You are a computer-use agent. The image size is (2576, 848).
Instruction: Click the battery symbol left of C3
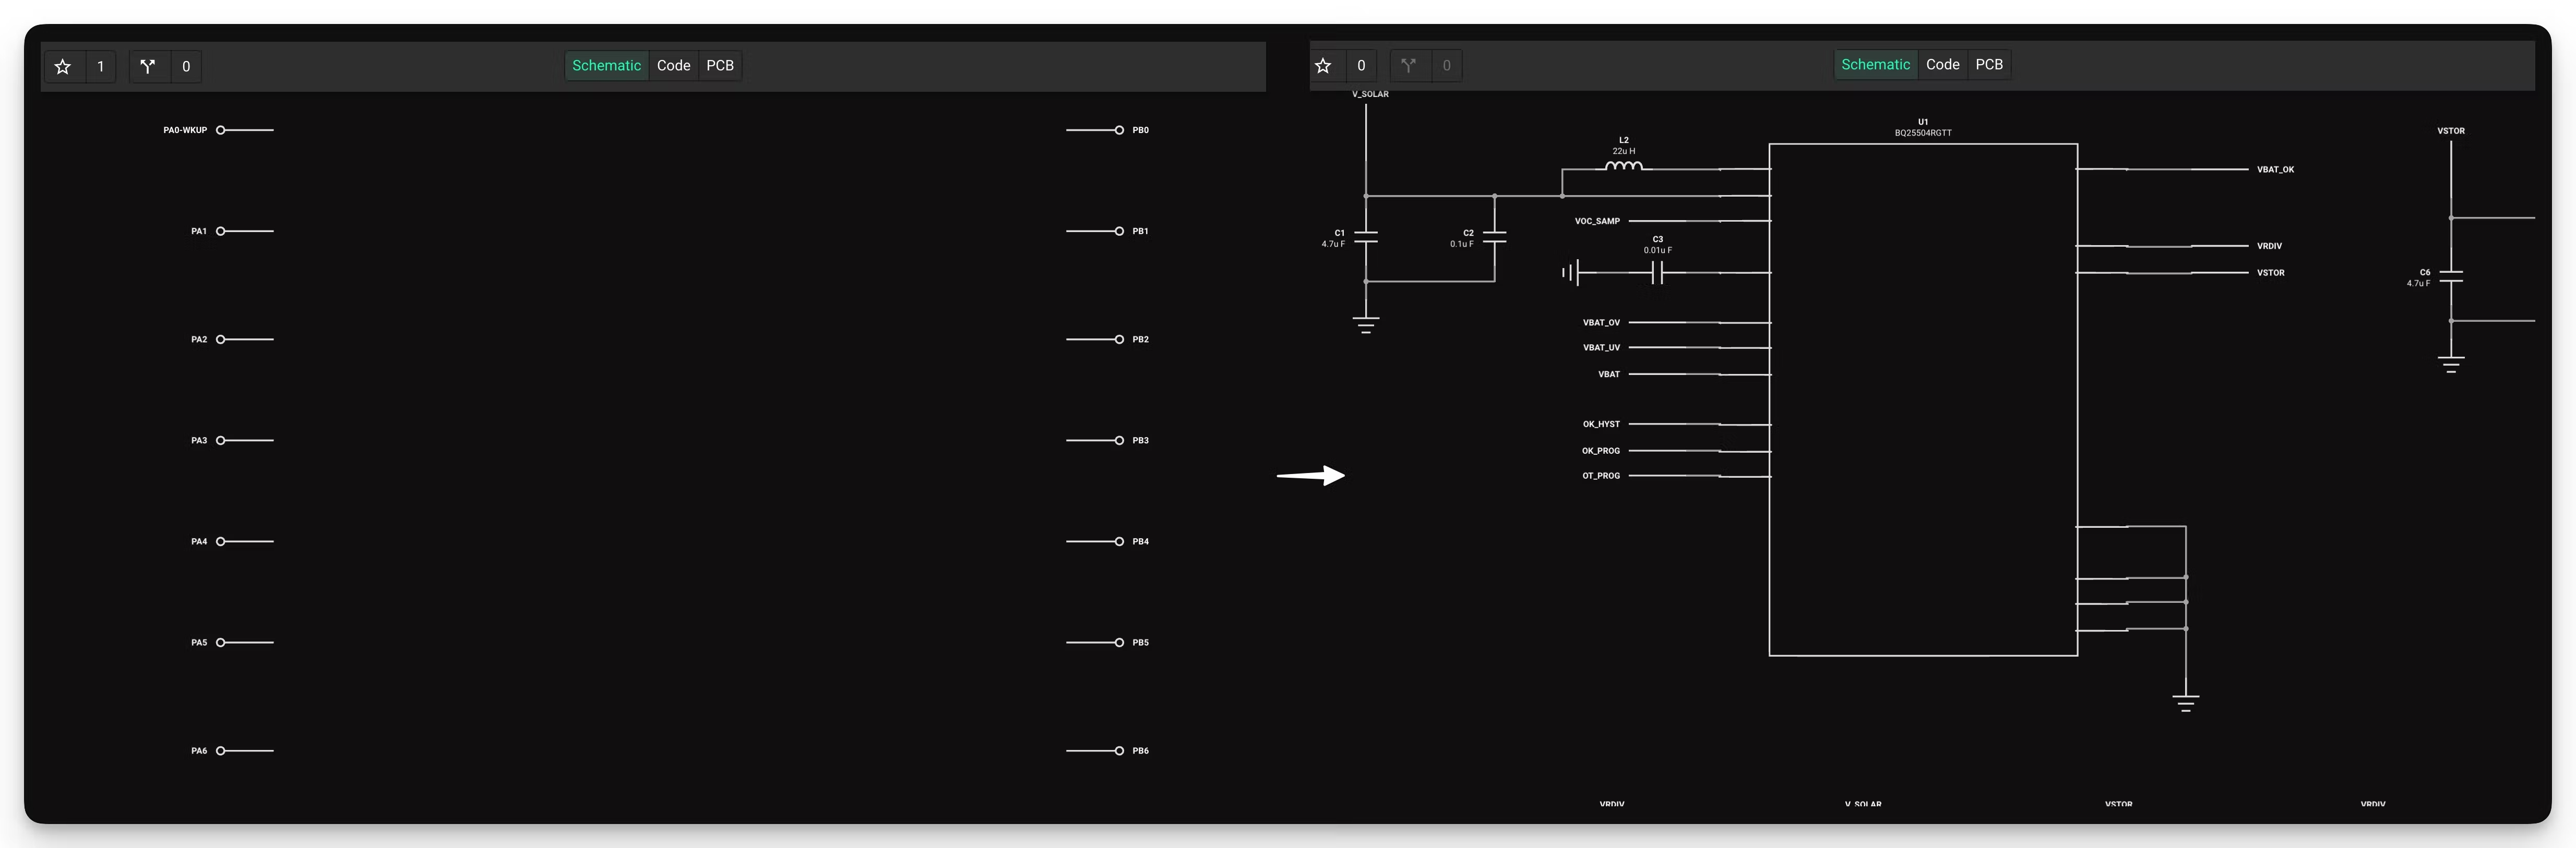pos(1571,273)
